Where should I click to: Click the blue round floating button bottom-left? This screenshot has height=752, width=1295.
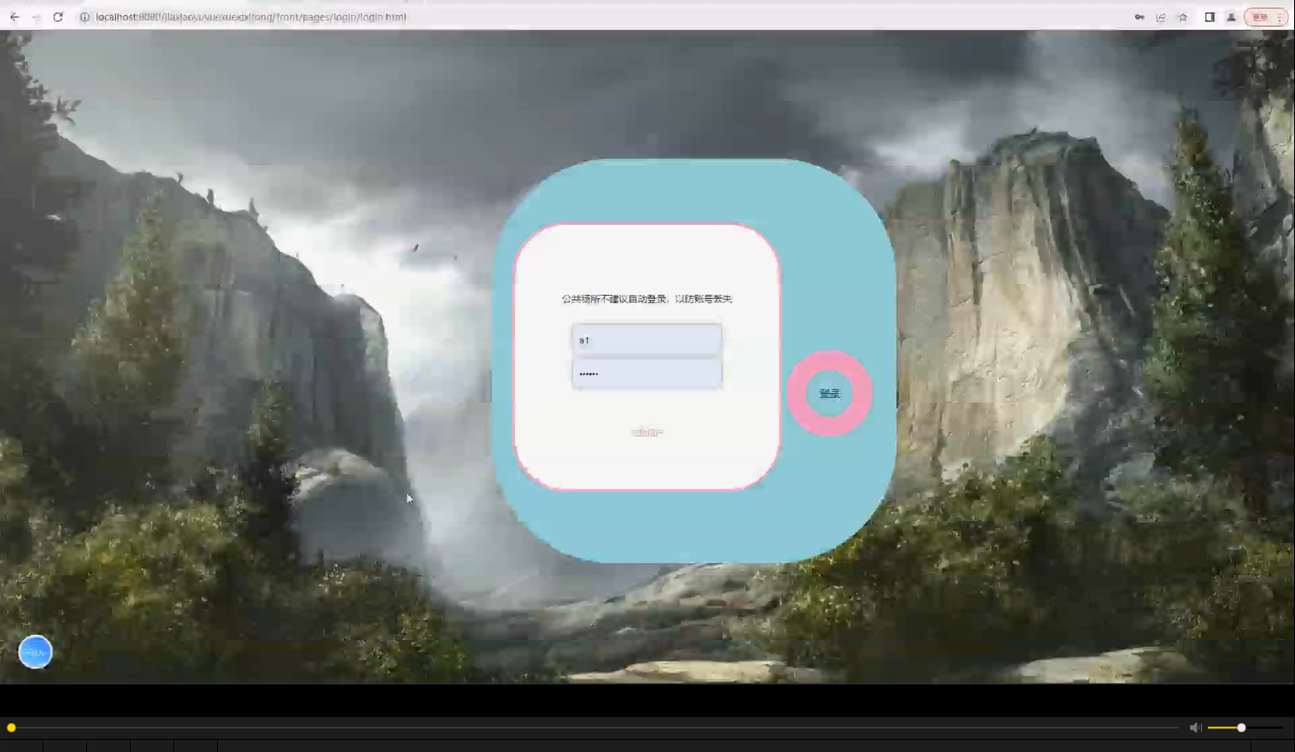(35, 652)
